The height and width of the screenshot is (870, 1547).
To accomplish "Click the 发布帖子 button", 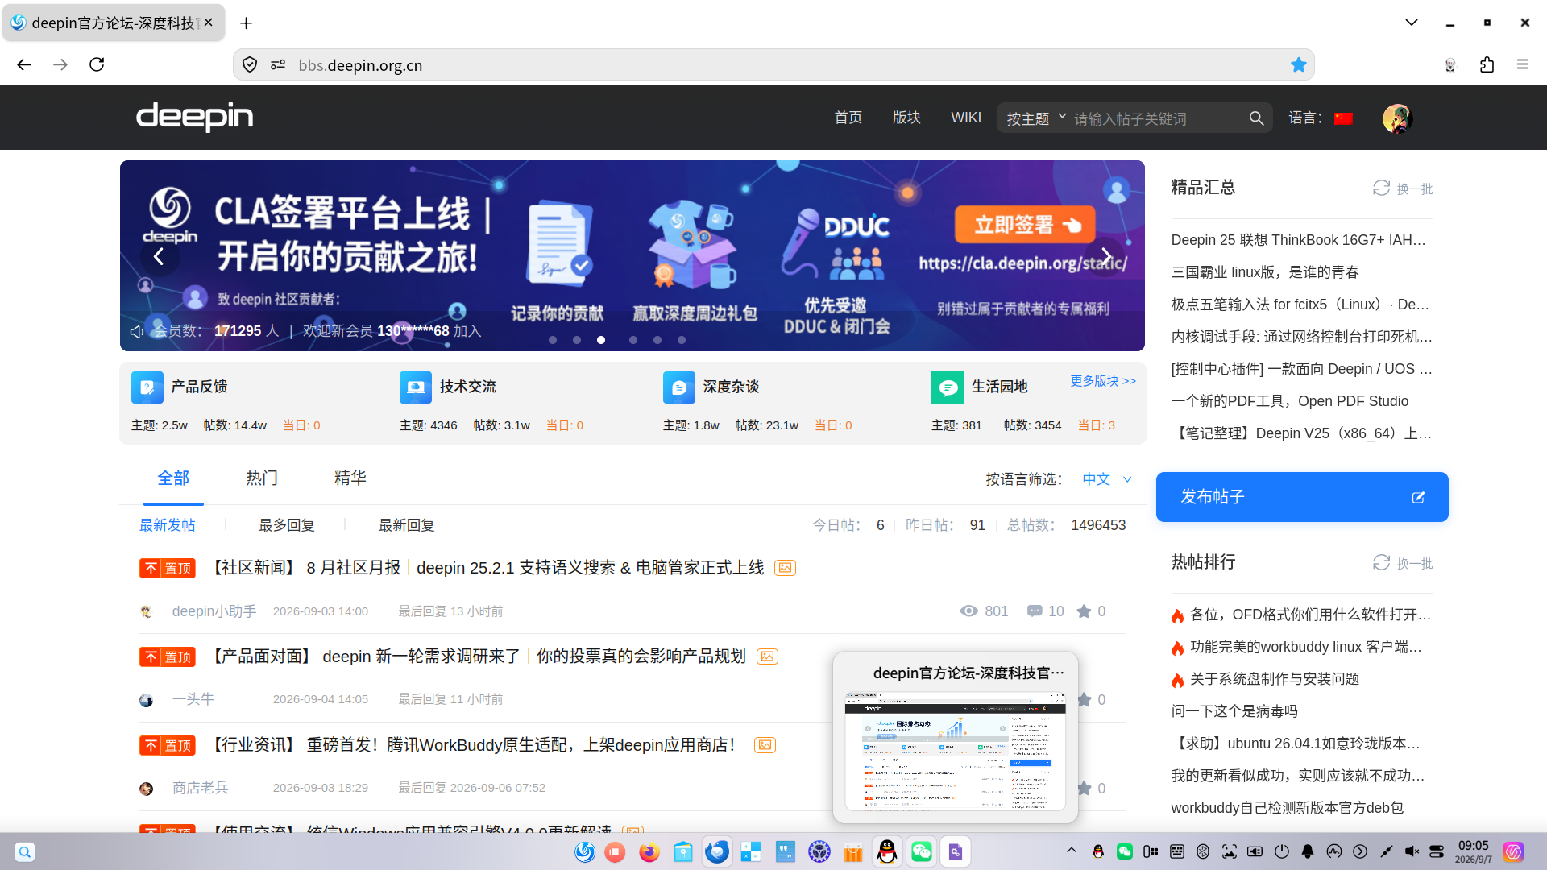I will (1302, 497).
